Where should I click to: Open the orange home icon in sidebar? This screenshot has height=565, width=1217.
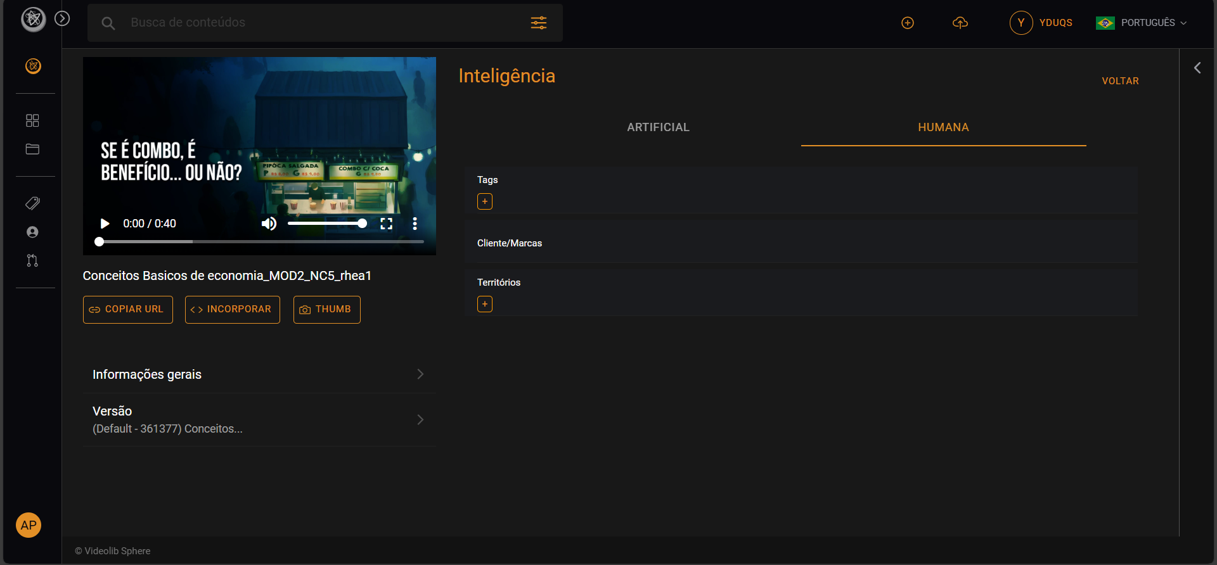[33, 66]
